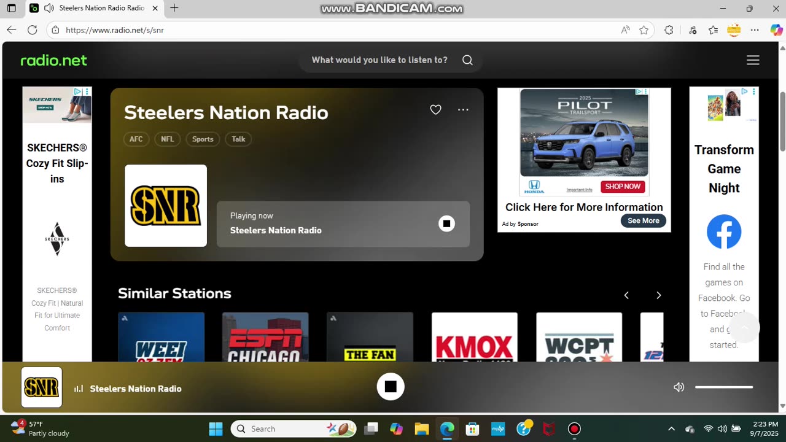Click the search magnifier icon
This screenshot has width=786, height=442.
pyautogui.click(x=467, y=60)
